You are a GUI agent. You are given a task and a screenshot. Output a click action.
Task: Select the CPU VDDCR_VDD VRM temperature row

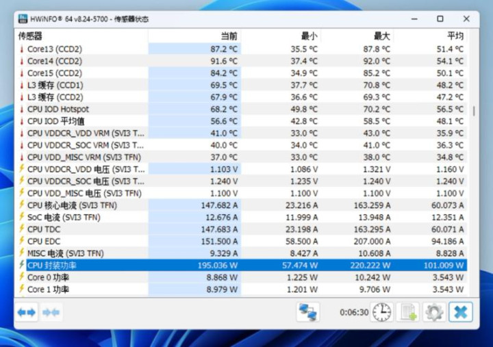click(241, 133)
